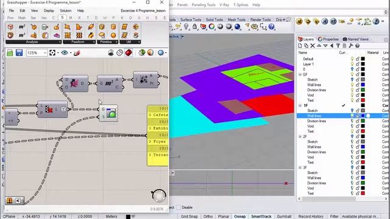Click the 1F Wall lines blue color swatch
Image resolution: width=390 pixels, height=219 pixels.
point(363,116)
